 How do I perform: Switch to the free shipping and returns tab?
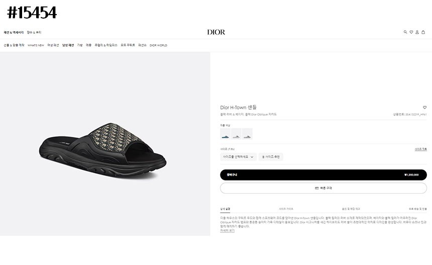point(417,209)
